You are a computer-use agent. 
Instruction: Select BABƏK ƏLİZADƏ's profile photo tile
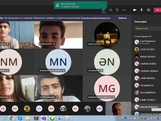tap(107, 35)
